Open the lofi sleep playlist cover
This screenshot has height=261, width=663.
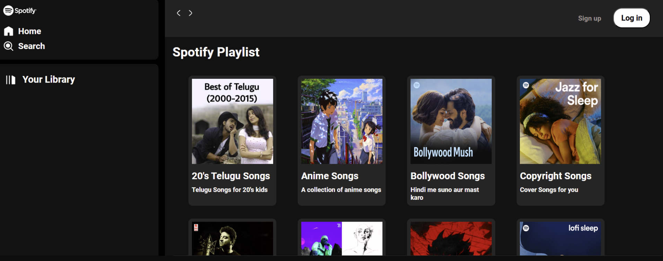tap(560, 239)
